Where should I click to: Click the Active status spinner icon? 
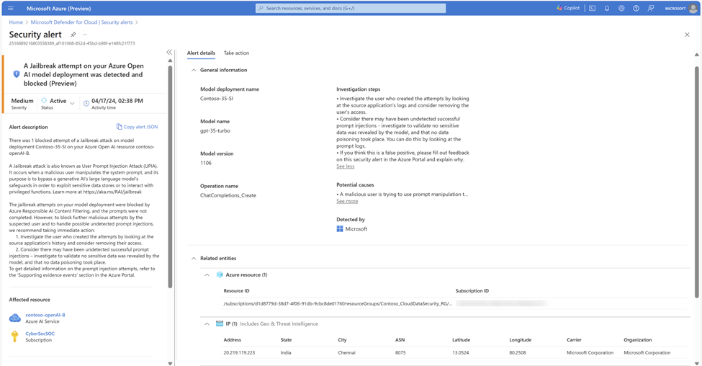click(44, 100)
